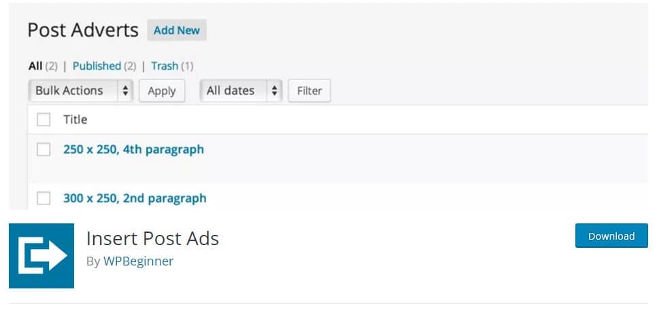Open the Trash adverts view
Image resolution: width=657 pixels, height=313 pixels.
pos(165,66)
